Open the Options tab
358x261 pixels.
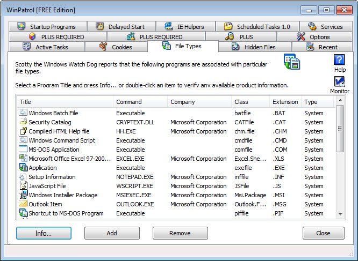click(314, 36)
